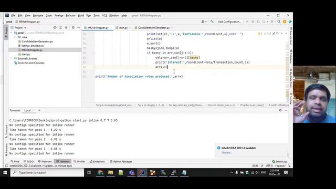Toggle the Big Data Tools side panel
Viewport: 336px width, 189px height.
pos(291,78)
